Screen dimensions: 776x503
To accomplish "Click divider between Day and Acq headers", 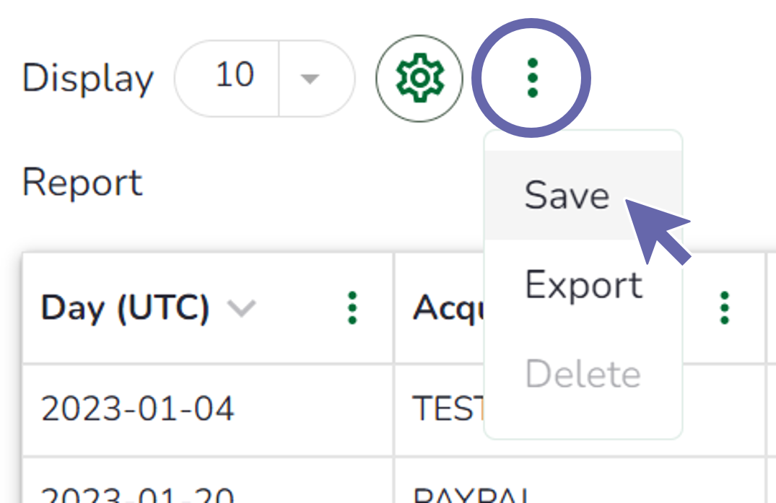I will (394, 308).
